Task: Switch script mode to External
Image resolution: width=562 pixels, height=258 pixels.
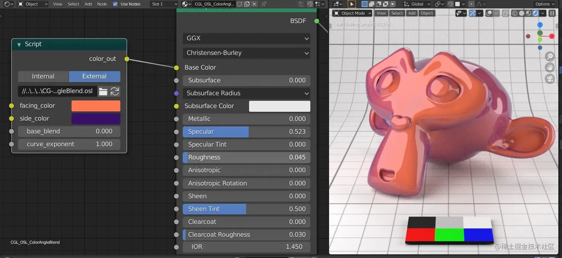Action: 94,76
